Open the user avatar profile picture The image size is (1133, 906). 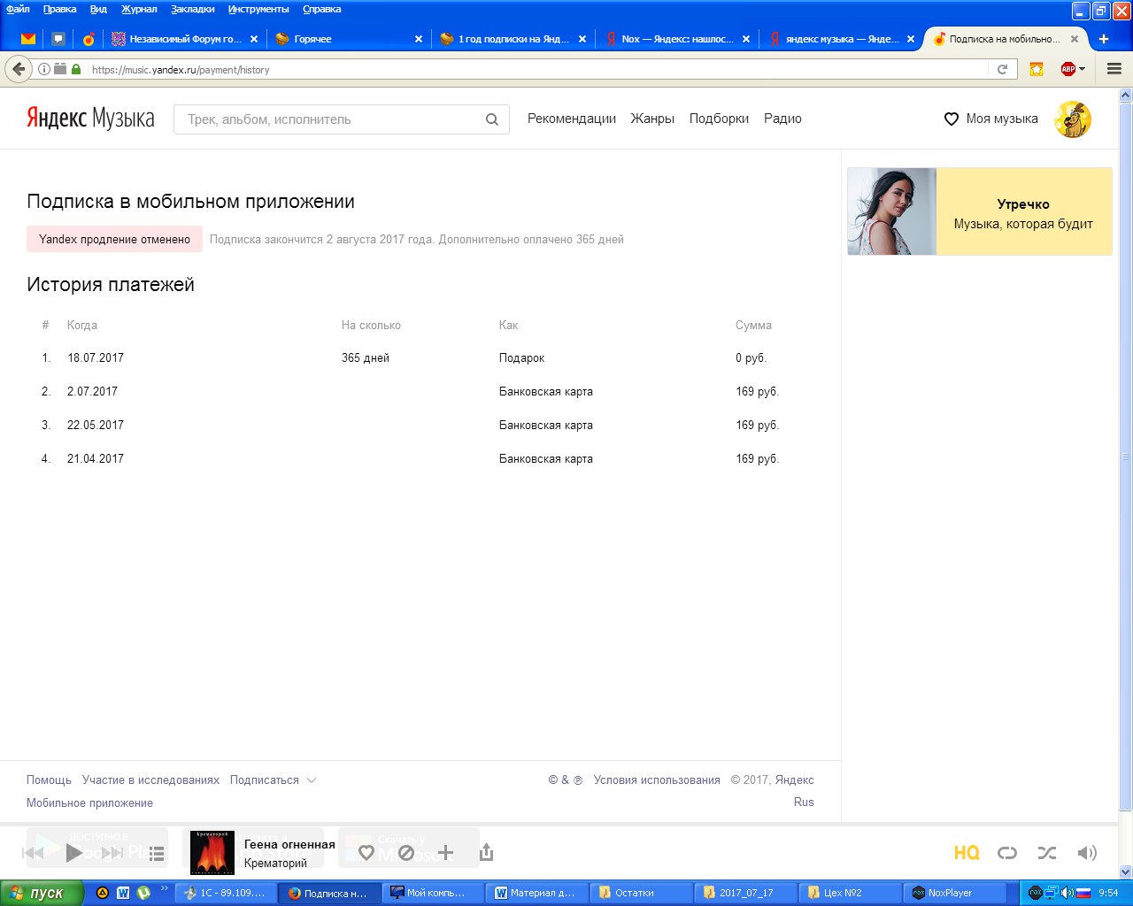[x=1073, y=119]
